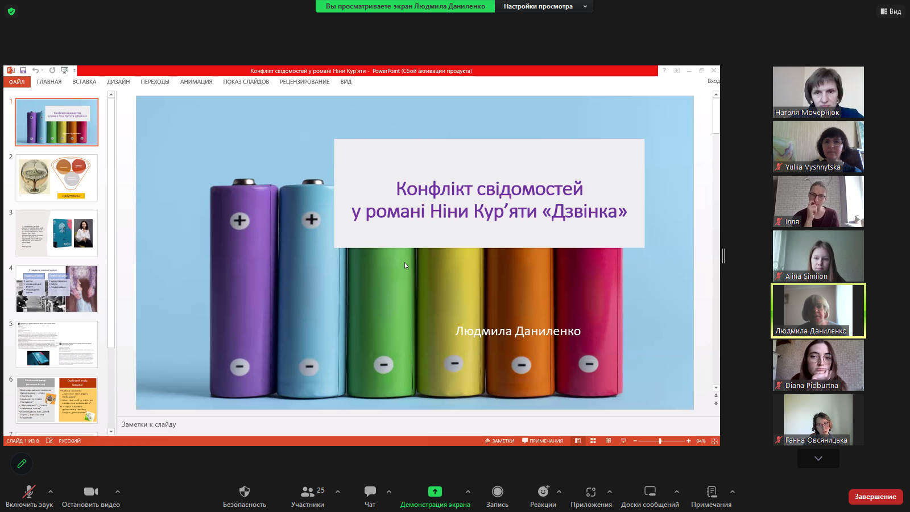
Task: Open the Вид view layout menu
Action: [891, 11]
